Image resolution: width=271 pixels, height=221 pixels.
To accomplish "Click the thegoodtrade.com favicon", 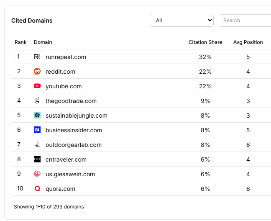I will (37, 100).
